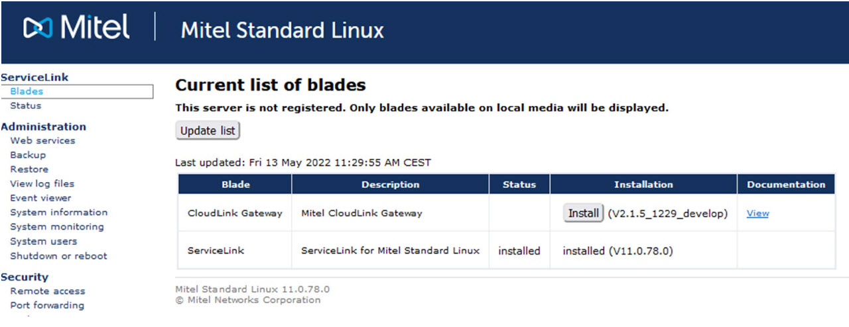849x327 pixels.
Task: Select Restore in Administration menu
Action: point(29,169)
